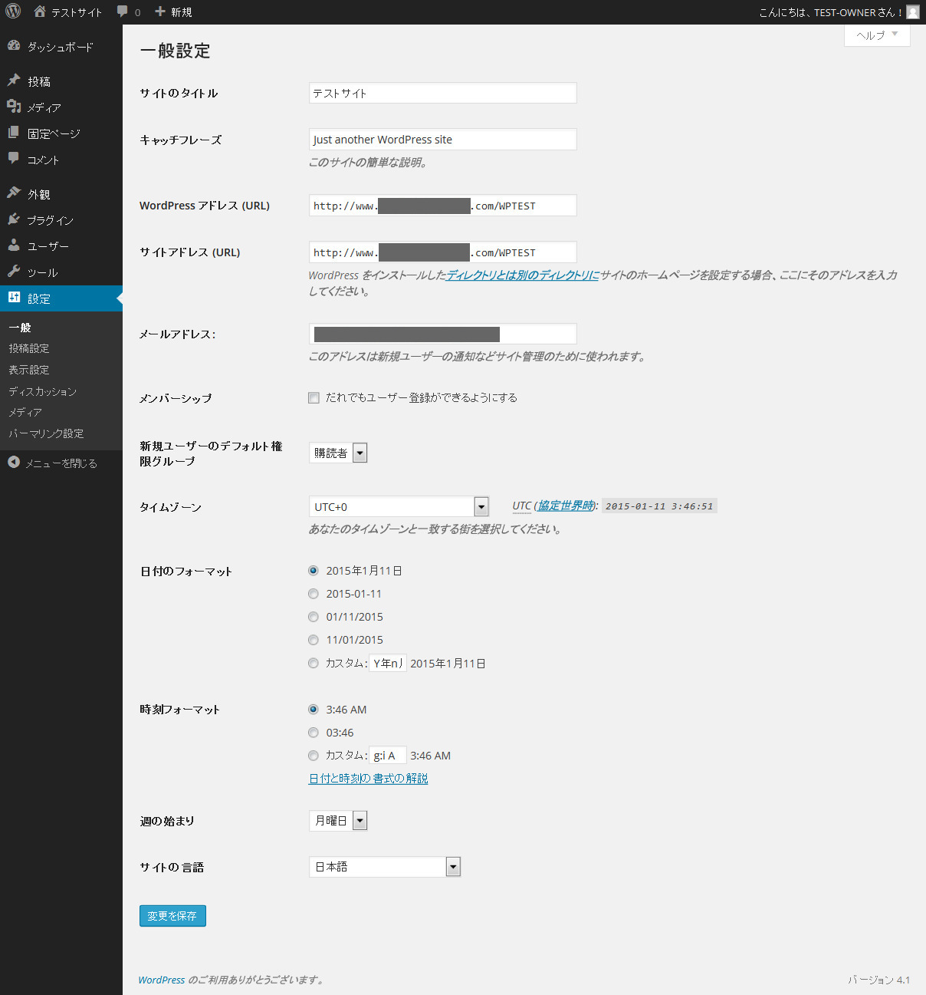Expand the ヘルプ tab
The height and width of the screenshot is (995, 926).
coord(877,35)
